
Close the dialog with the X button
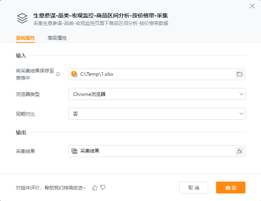click(252, 6)
